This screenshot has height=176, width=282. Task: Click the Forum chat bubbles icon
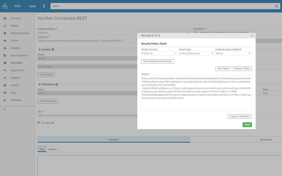(5, 40)
